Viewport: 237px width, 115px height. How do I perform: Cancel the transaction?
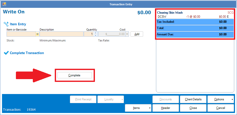(x=221, y=108)
